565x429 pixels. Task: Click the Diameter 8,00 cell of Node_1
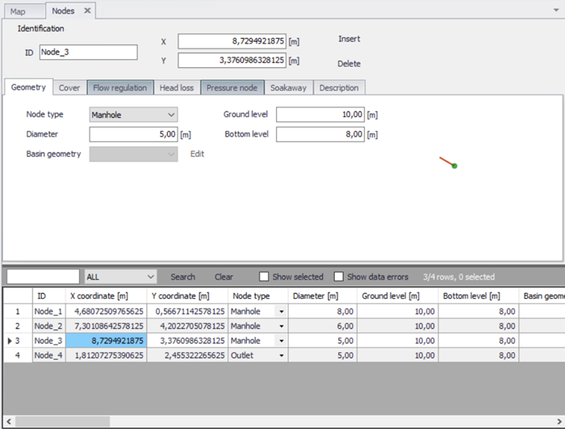[323, 311]
